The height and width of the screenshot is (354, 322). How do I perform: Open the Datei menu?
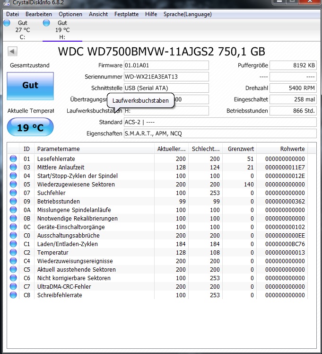12,14
